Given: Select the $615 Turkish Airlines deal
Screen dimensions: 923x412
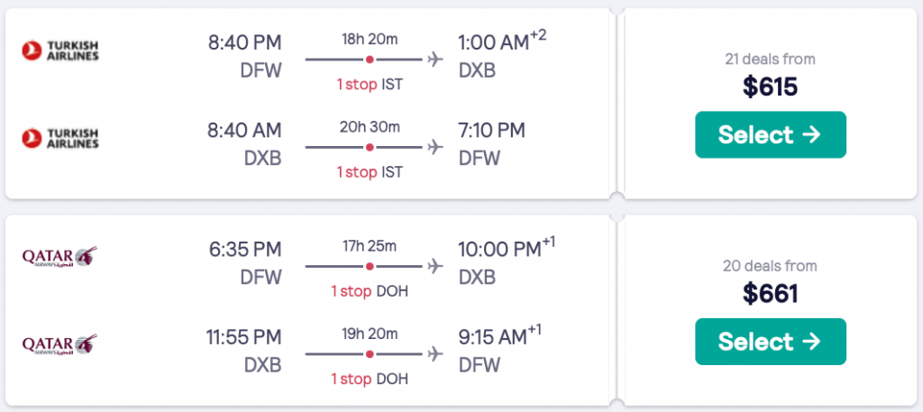Looking at the screenshot, I should (771, 134).
